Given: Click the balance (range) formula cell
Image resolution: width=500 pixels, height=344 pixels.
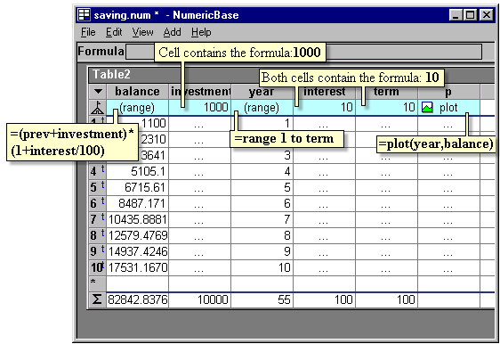Looking at the screenshot, I should 137,108.
